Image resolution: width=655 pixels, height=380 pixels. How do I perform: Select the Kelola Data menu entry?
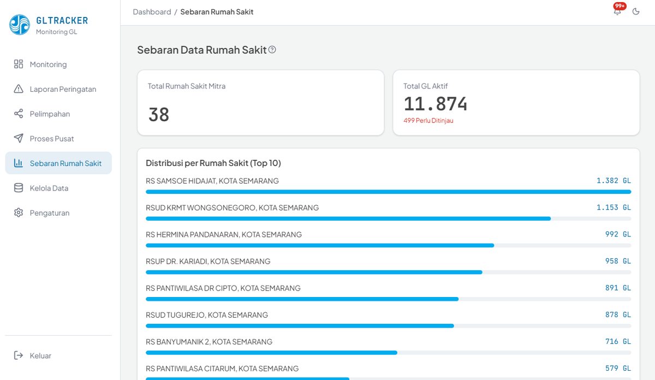point(58,188)
